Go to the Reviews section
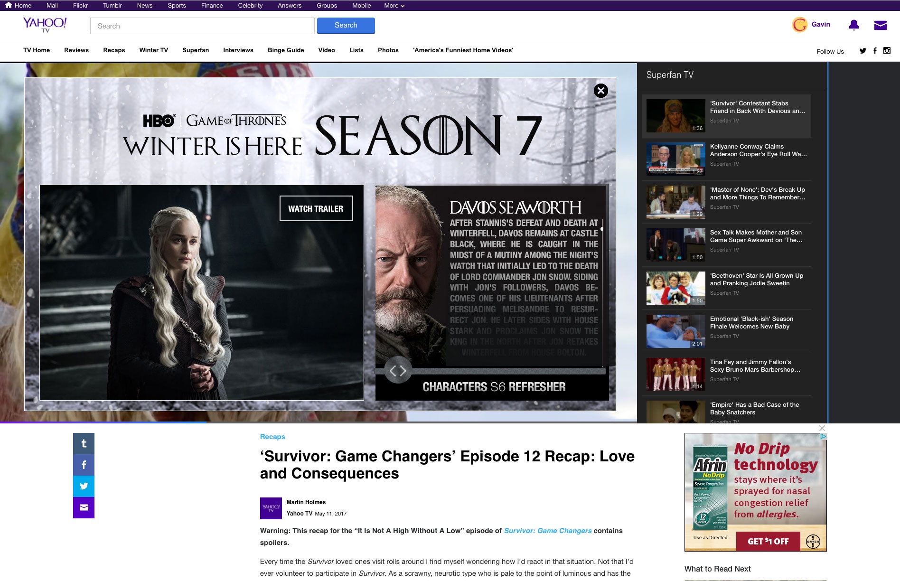The image size is (900, 581). pos(76,50)
